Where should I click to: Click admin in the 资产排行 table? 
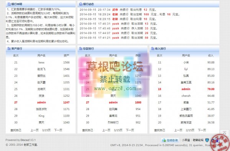click(x=41, y=102)
